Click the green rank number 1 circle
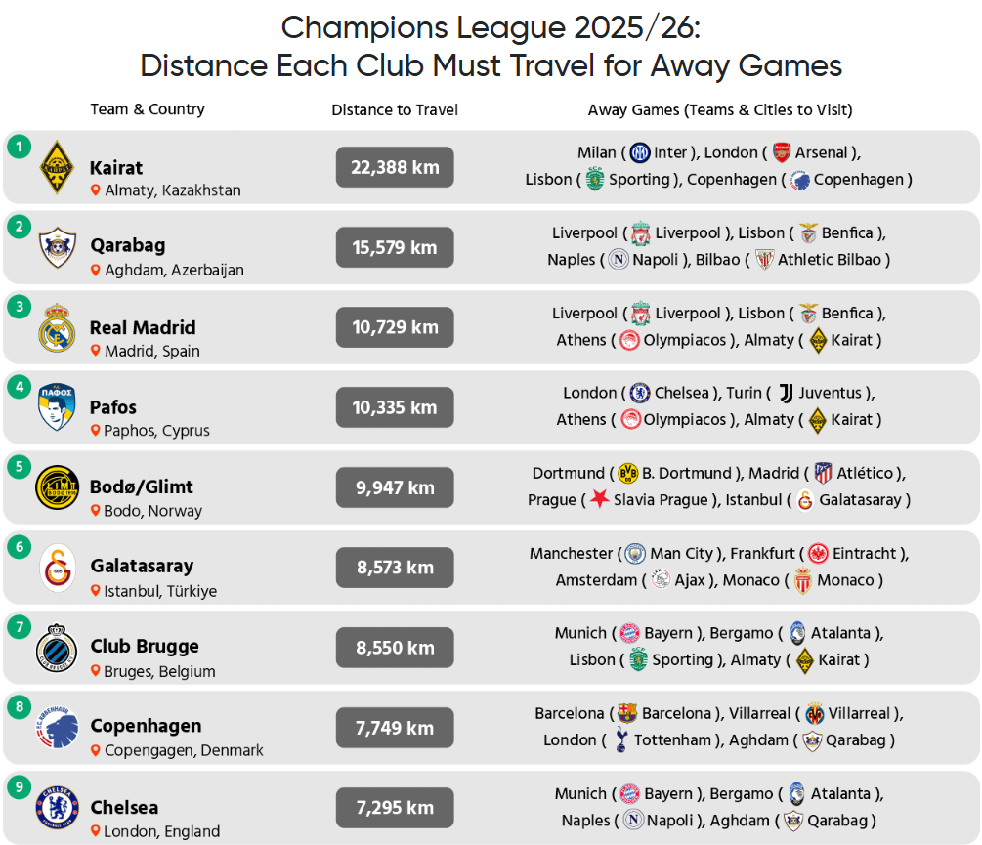The image size is (982, 845). tap(20, 147)
